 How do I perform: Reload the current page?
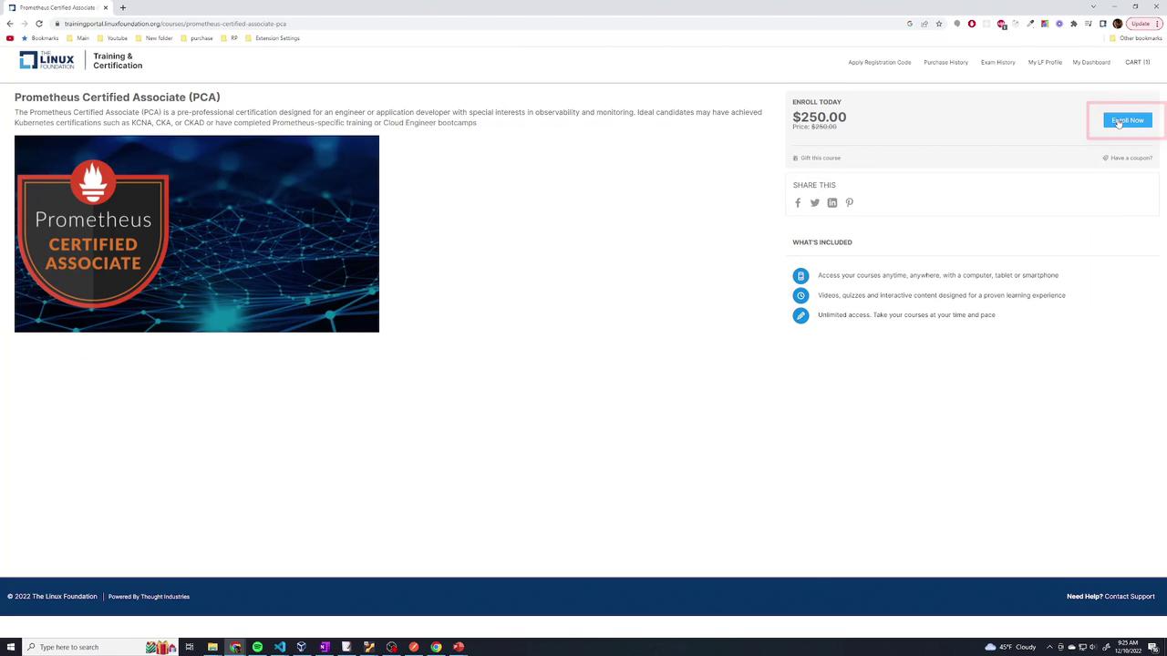[39, 24]
